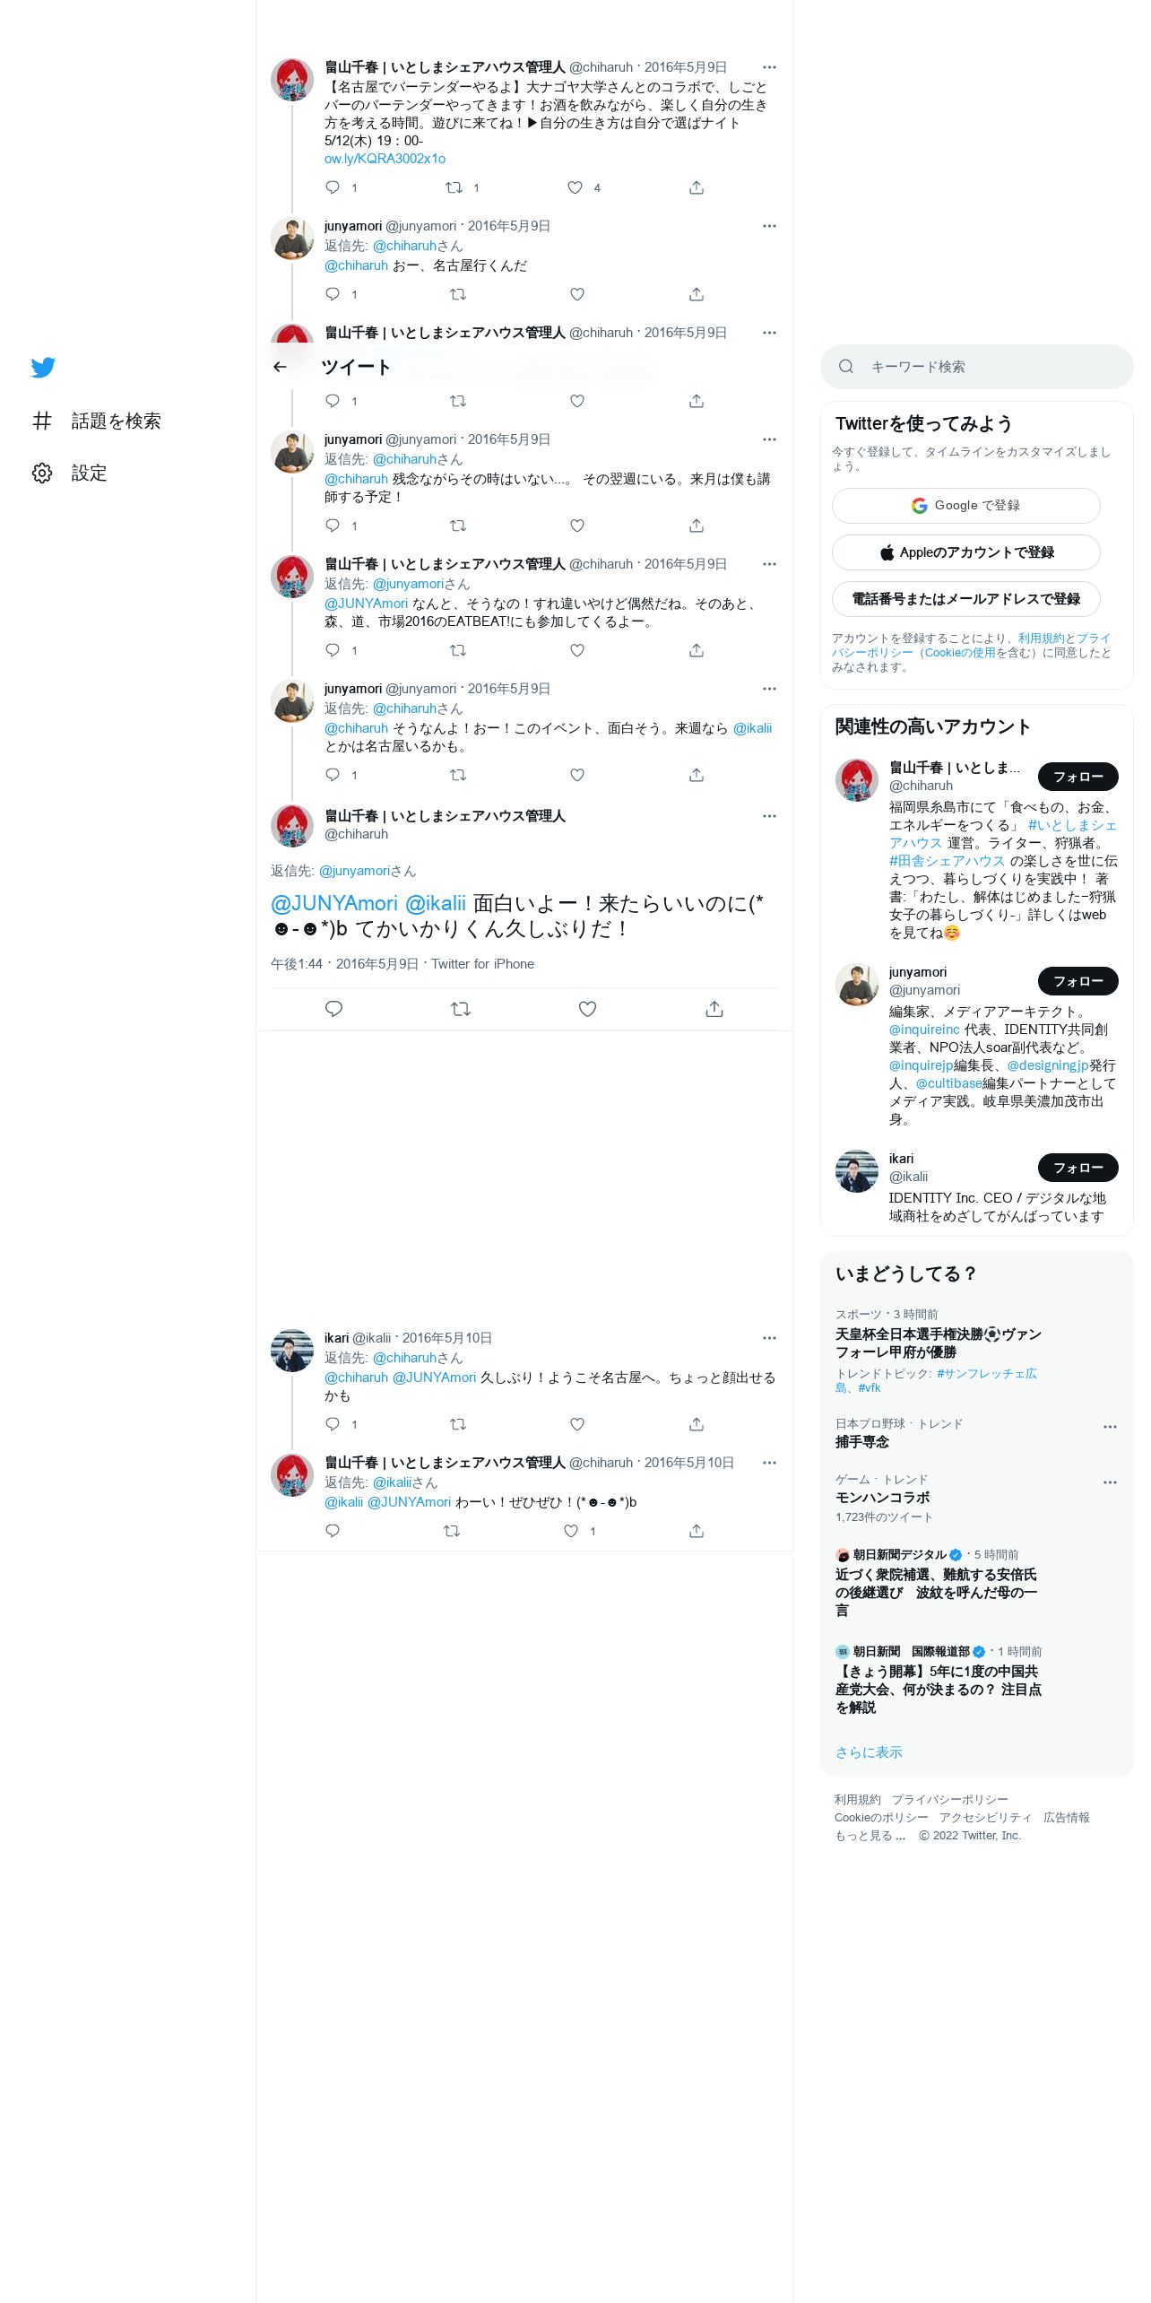Like ikari's reply from 2016年5月10日
Viewport: 1151px width, 2303px height.
pyautogui.click(x=577, y=1424)
